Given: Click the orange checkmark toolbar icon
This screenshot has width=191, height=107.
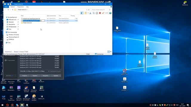Looking at the screenshot, I should coord(103,13).
